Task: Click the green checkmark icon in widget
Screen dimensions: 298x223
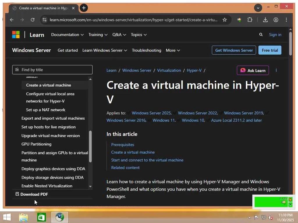Action: point(290,205)
